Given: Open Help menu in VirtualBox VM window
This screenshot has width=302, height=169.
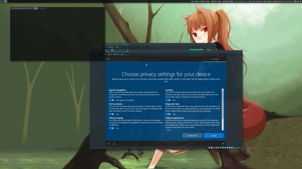Looking at the screenshot, I should [x=122, y=54].
